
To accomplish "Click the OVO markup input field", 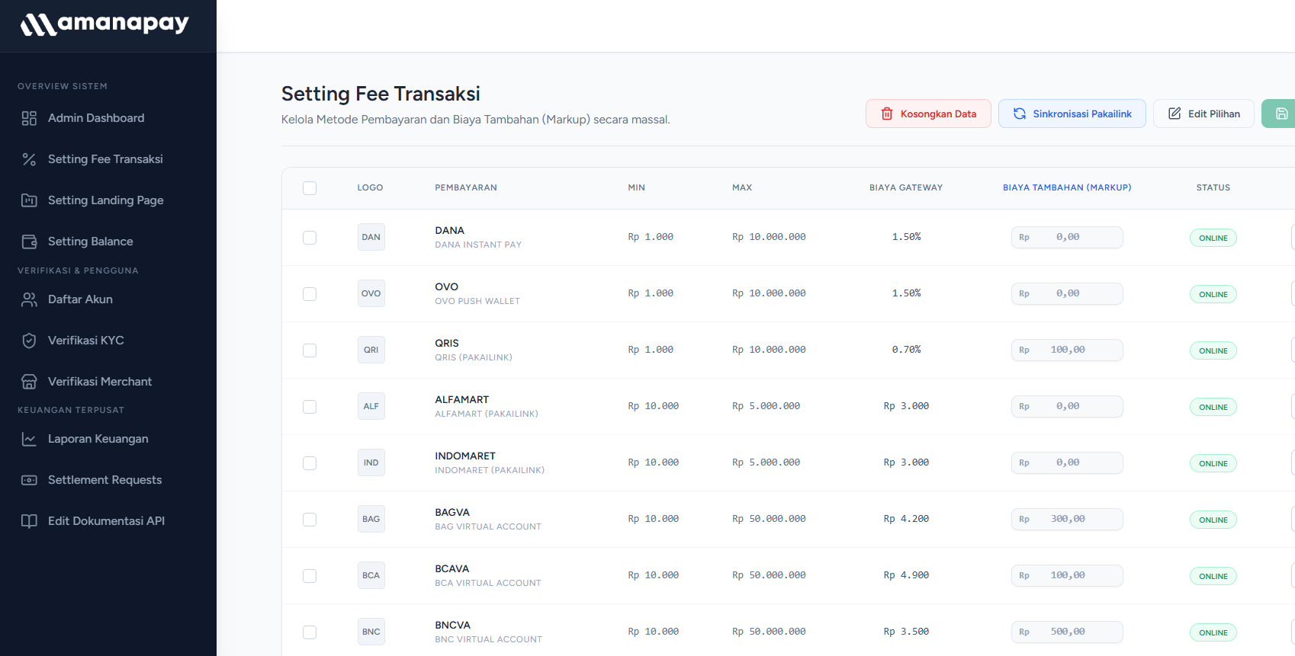I will point(1067,293).
